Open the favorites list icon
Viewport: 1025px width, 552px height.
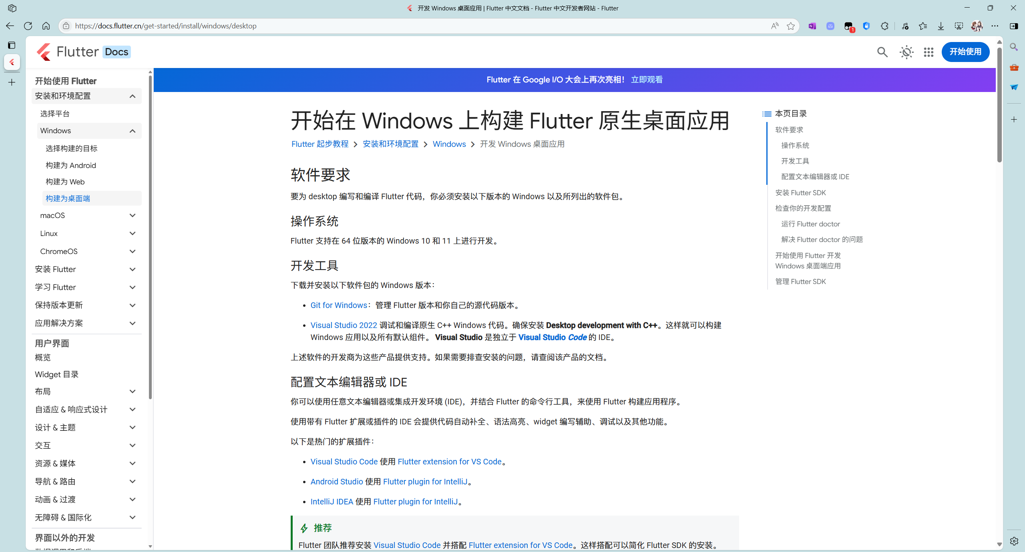tap(923, 26)
